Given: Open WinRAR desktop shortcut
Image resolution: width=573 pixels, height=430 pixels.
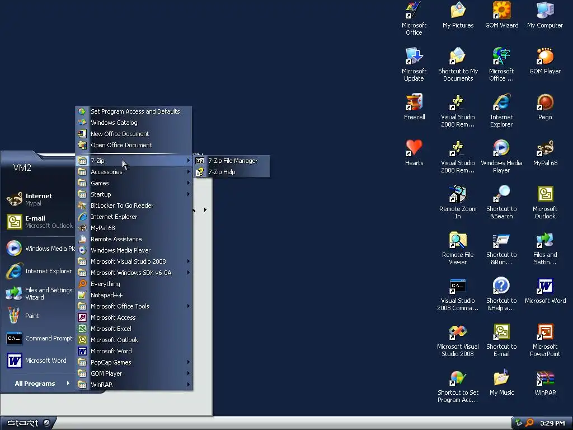Looking at the screenshot, I should (545, 382).
